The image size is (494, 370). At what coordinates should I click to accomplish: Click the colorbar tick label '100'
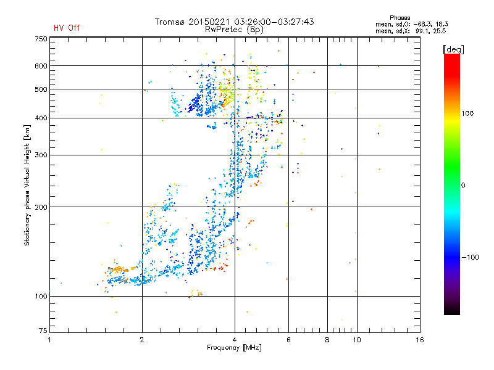(467, 113)
